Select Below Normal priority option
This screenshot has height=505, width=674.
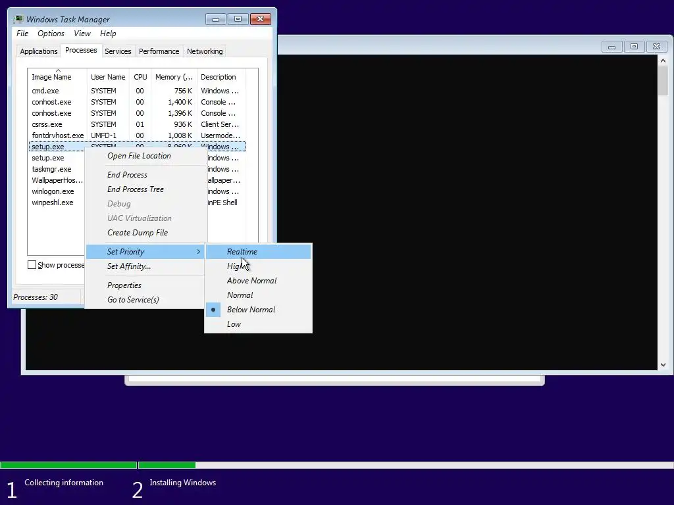[x=258, y=310]
